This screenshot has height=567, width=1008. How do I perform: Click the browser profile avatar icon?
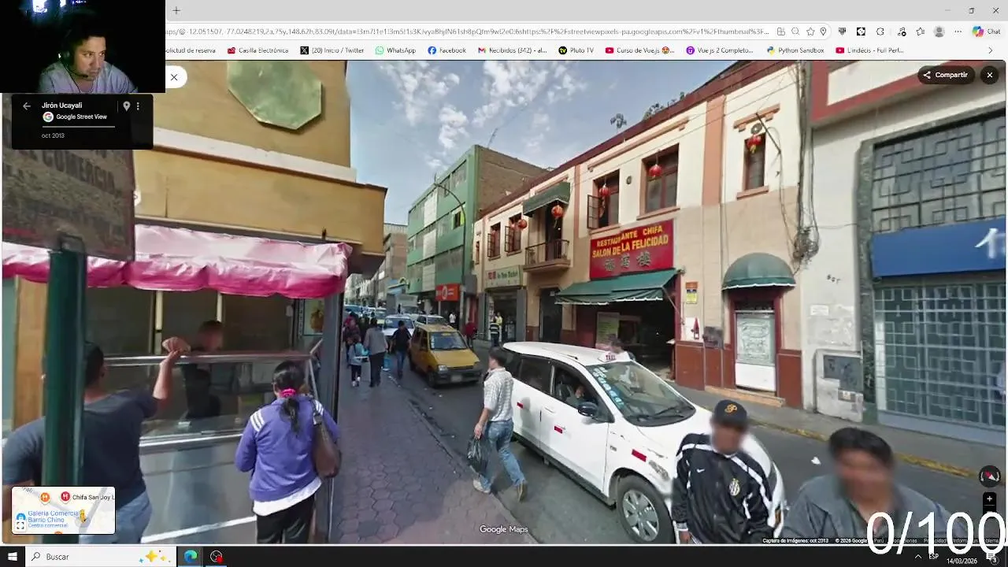point(939,31)
